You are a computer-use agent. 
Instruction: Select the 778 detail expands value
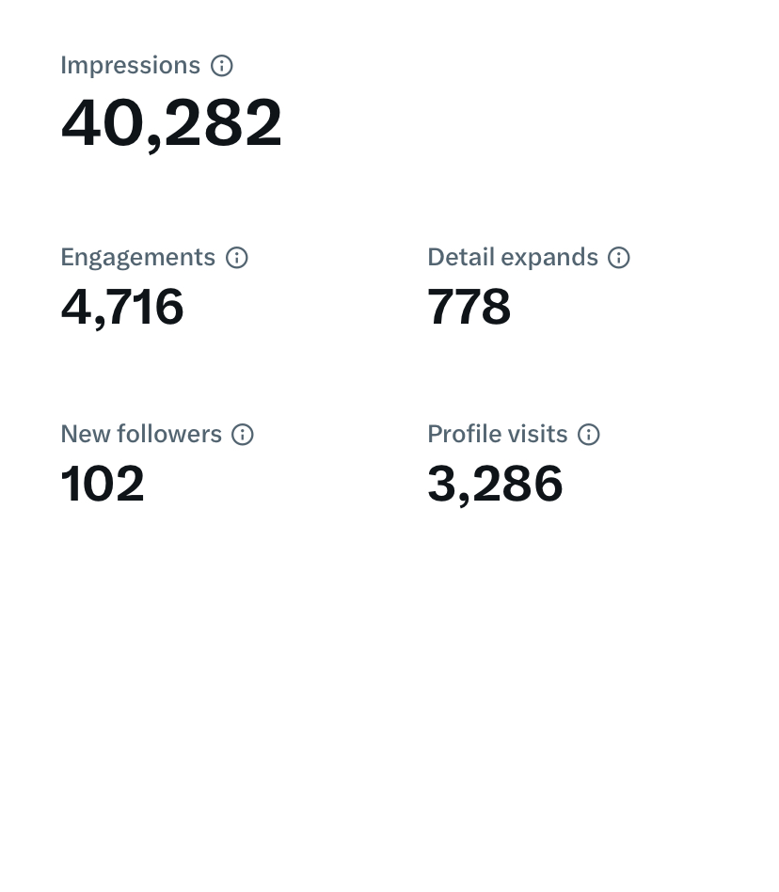(469, 307)
